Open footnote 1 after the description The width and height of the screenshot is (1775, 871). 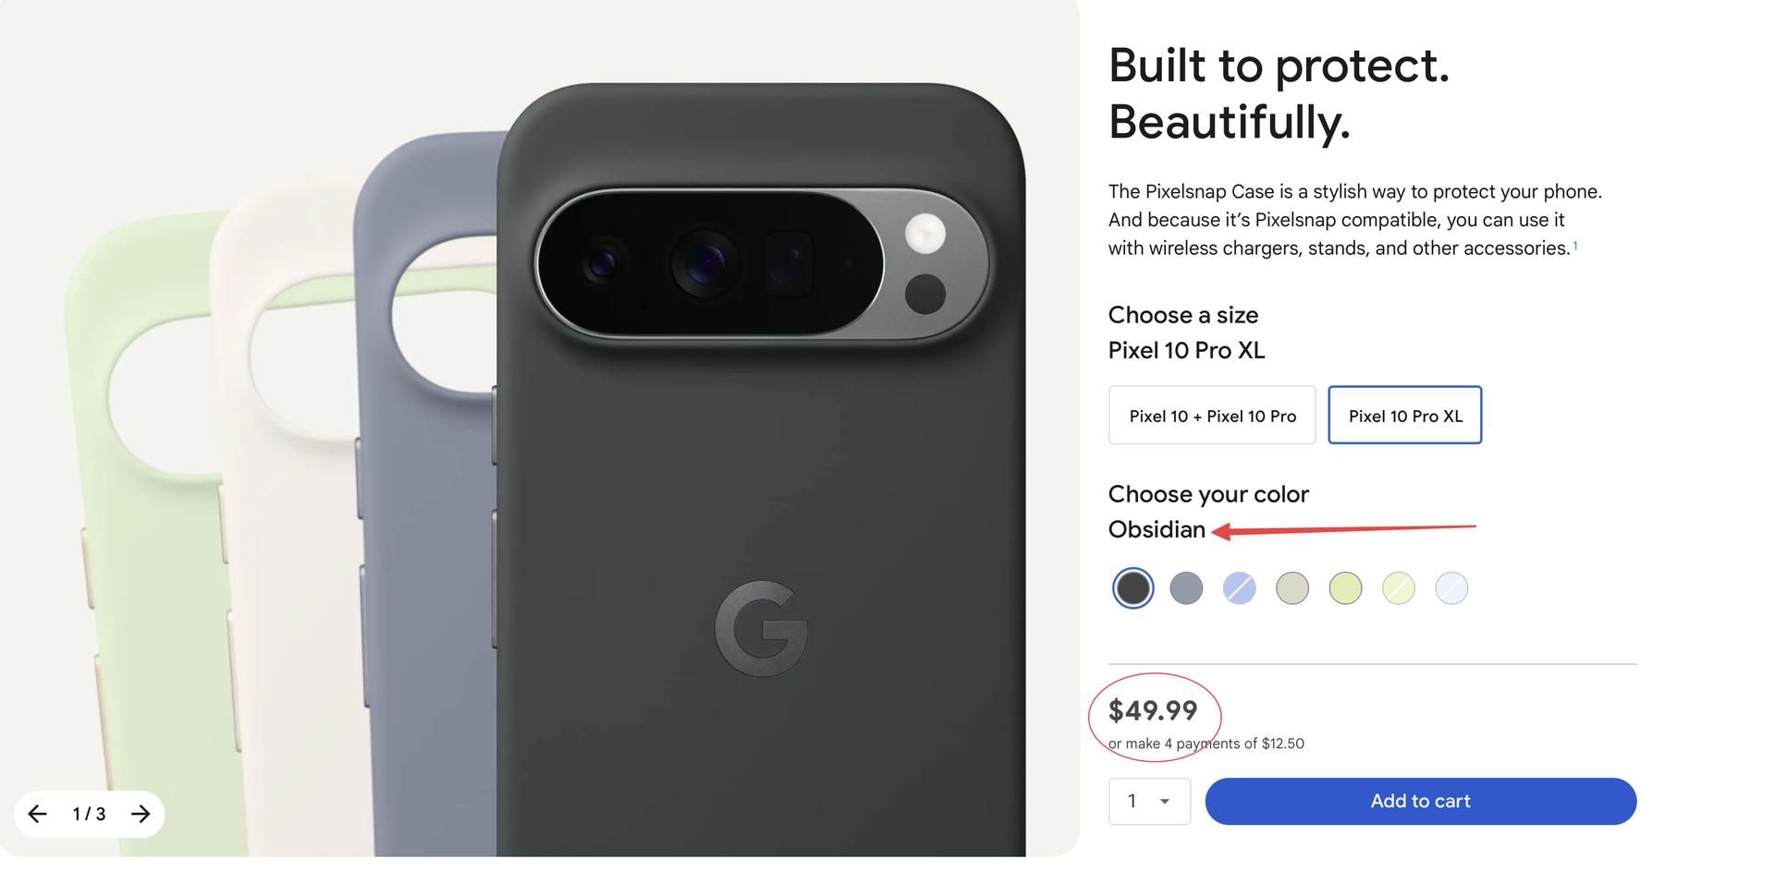[x=1575, y=246]
